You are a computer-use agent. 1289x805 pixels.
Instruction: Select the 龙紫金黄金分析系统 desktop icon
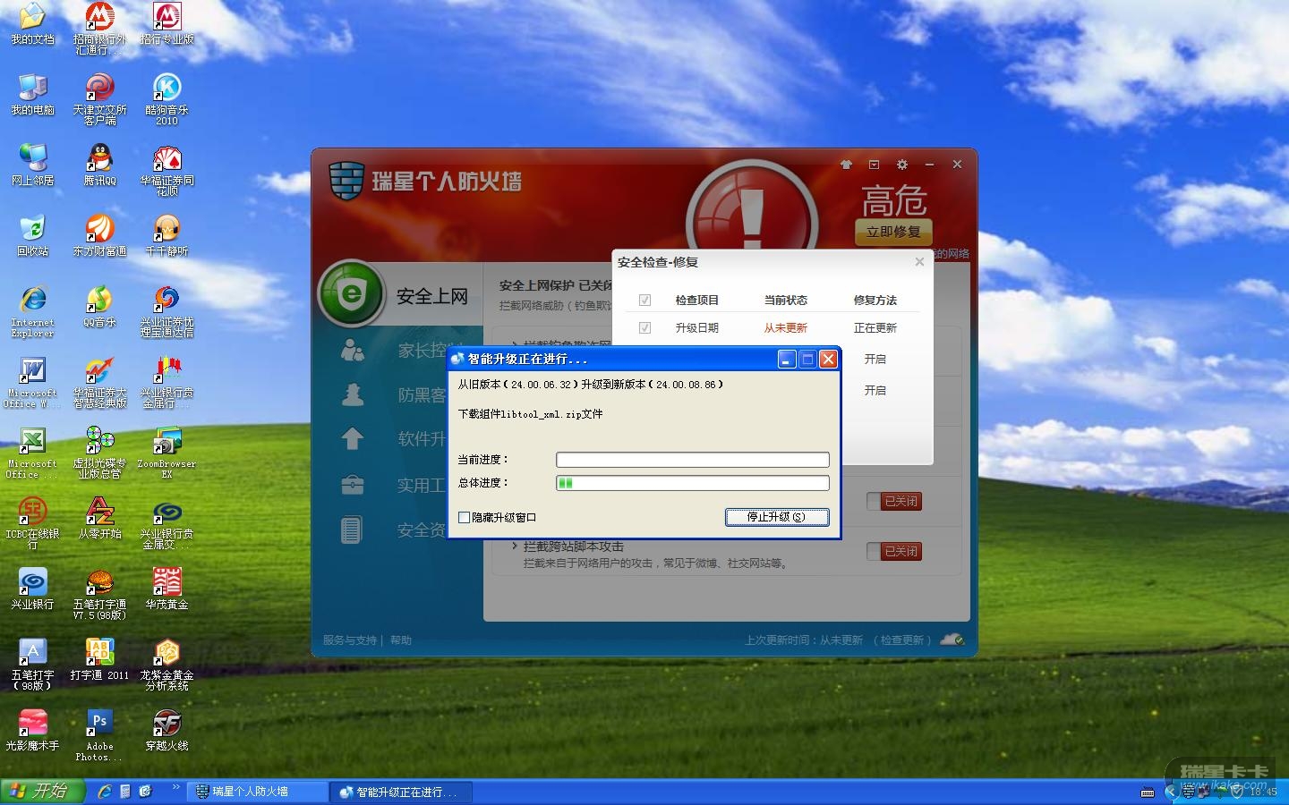[x=166, y=665]
